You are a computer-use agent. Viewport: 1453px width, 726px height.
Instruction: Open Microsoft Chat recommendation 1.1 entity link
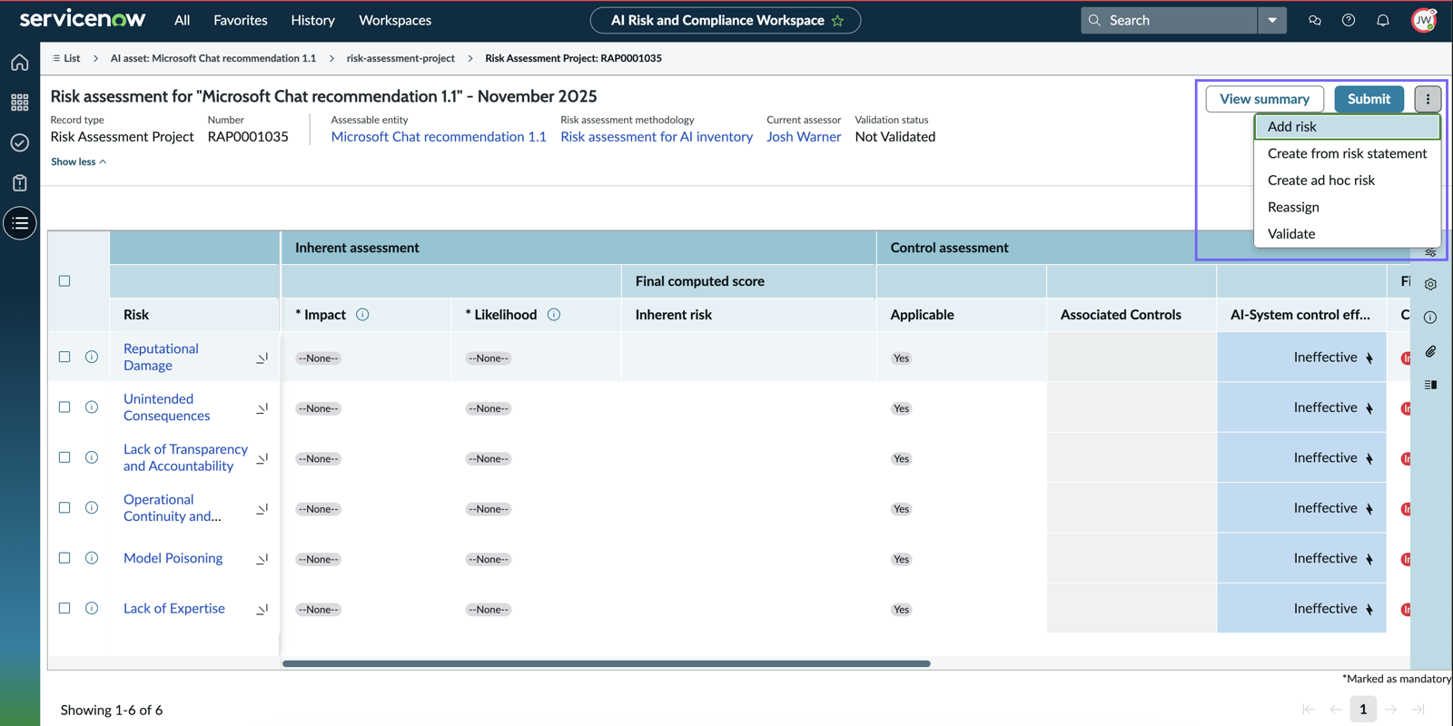(x=439, y=137)
